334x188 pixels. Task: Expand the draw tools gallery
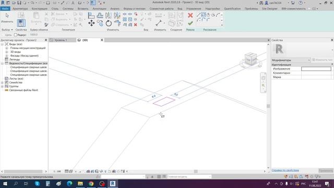[222, 25]
